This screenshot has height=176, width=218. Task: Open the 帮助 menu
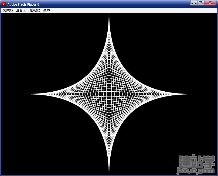tap(47, 10)
